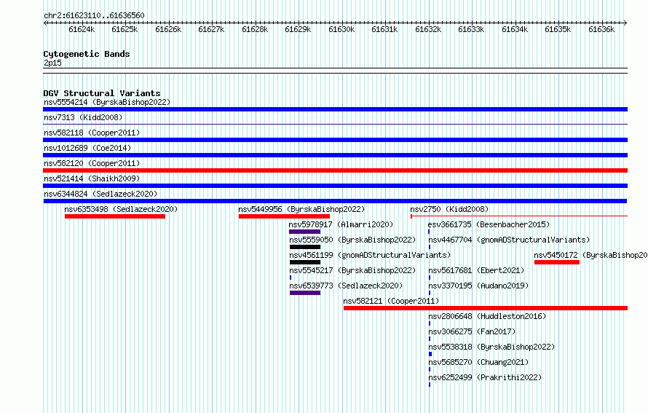Select the nsv1012689 blue bar

tap(335, 155)
